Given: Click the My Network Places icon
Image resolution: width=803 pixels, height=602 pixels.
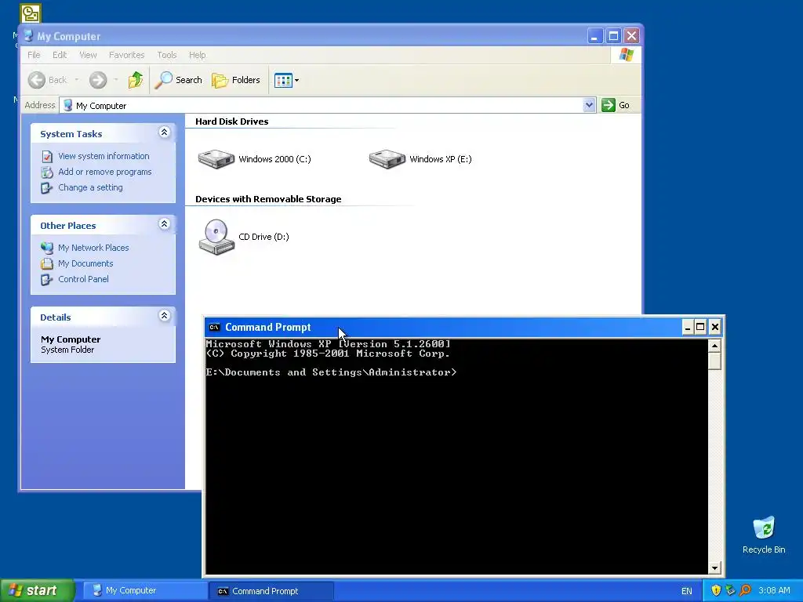Looking at the screenshot, I should 46,248.
